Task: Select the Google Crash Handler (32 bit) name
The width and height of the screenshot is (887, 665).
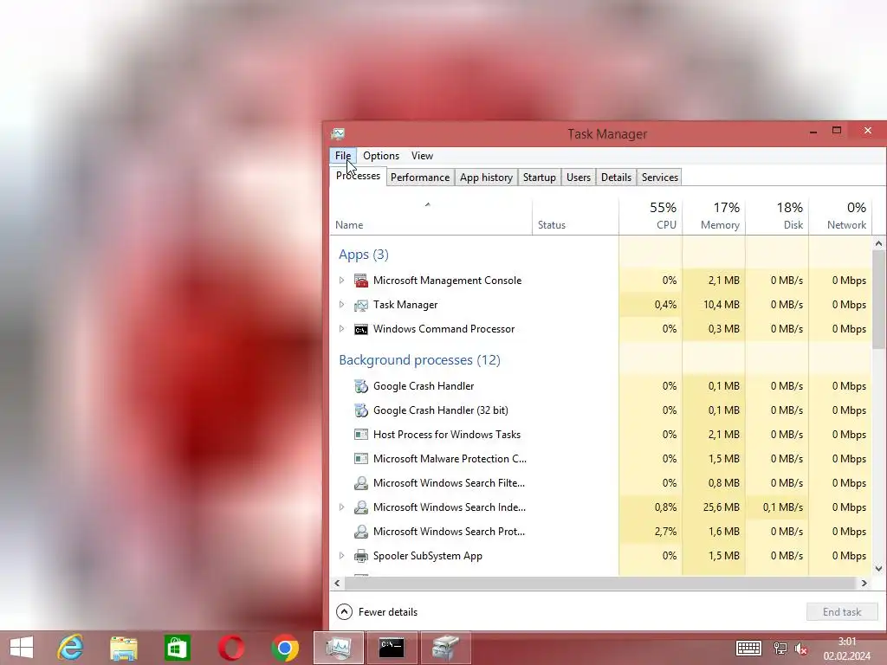Action: (441, 410)
